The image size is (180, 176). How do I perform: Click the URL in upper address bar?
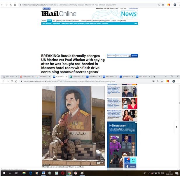(x=69, y=5)
